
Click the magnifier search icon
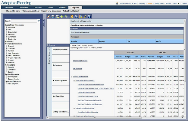(39, 21)
